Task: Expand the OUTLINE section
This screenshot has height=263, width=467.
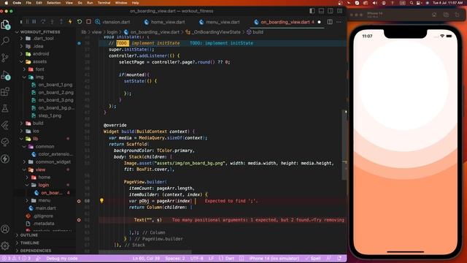Action: tap(29, 235)
